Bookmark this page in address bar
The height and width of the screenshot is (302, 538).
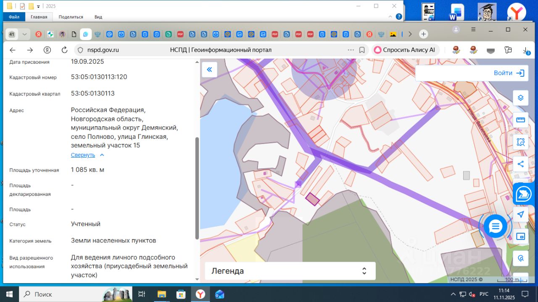(362, 50)
